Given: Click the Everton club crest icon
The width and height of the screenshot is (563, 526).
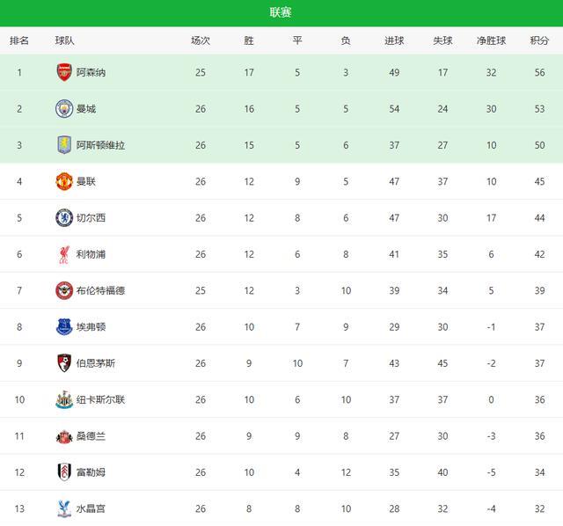Looking at the screenshot, I should pos(63,326).
